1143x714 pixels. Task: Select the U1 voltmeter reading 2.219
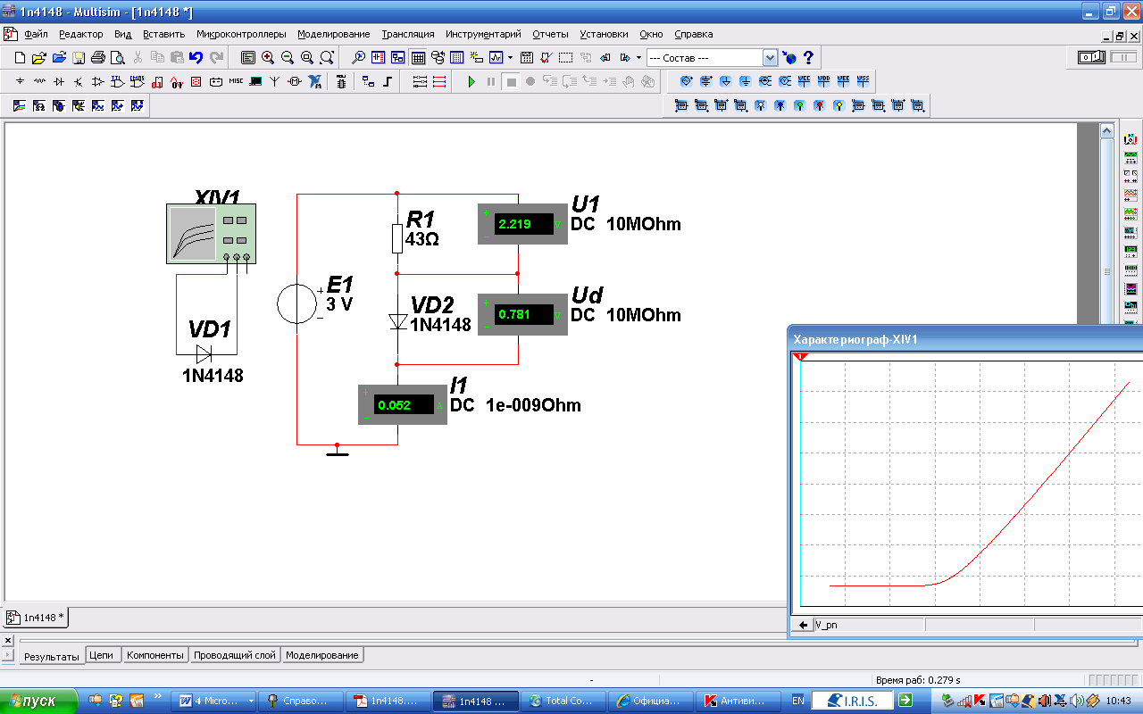[x=523, y=224]
